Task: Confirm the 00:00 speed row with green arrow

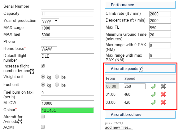Action: click(x=153, y=87)
